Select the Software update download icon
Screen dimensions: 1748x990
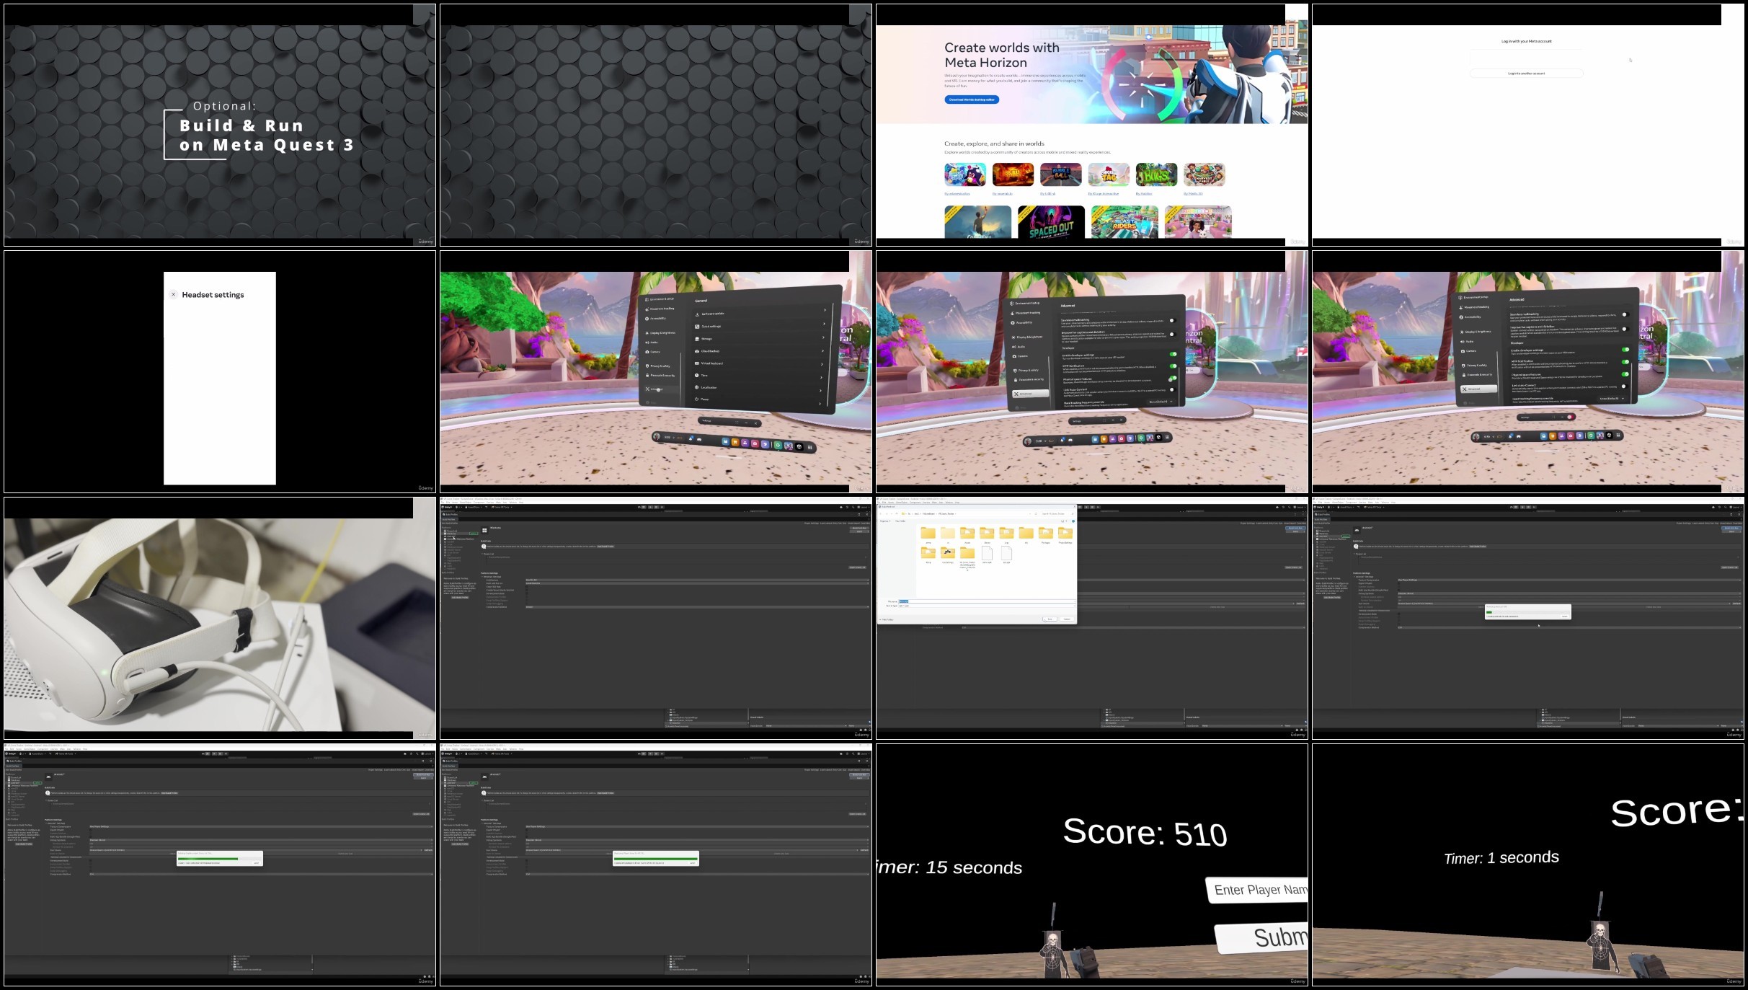click(x=697, y=314)
